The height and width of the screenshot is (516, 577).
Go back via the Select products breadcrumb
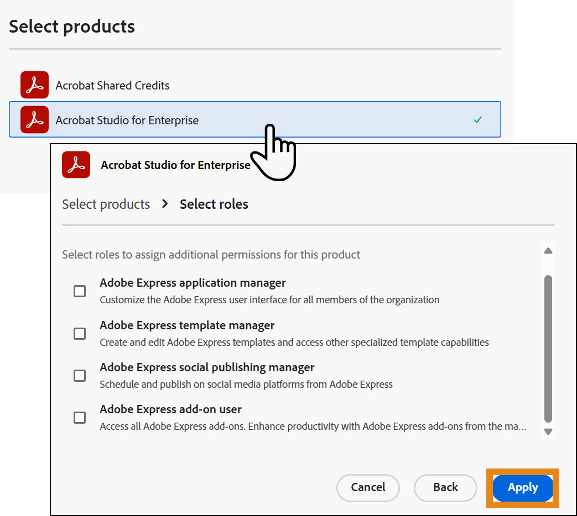(x=106, y=204)
